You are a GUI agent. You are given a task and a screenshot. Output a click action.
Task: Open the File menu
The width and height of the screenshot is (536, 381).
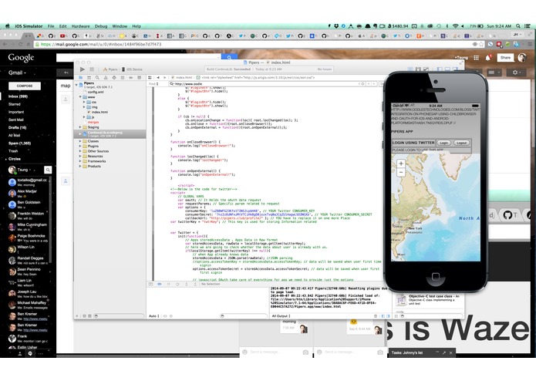pyautogui.click(x=51, y=26)
